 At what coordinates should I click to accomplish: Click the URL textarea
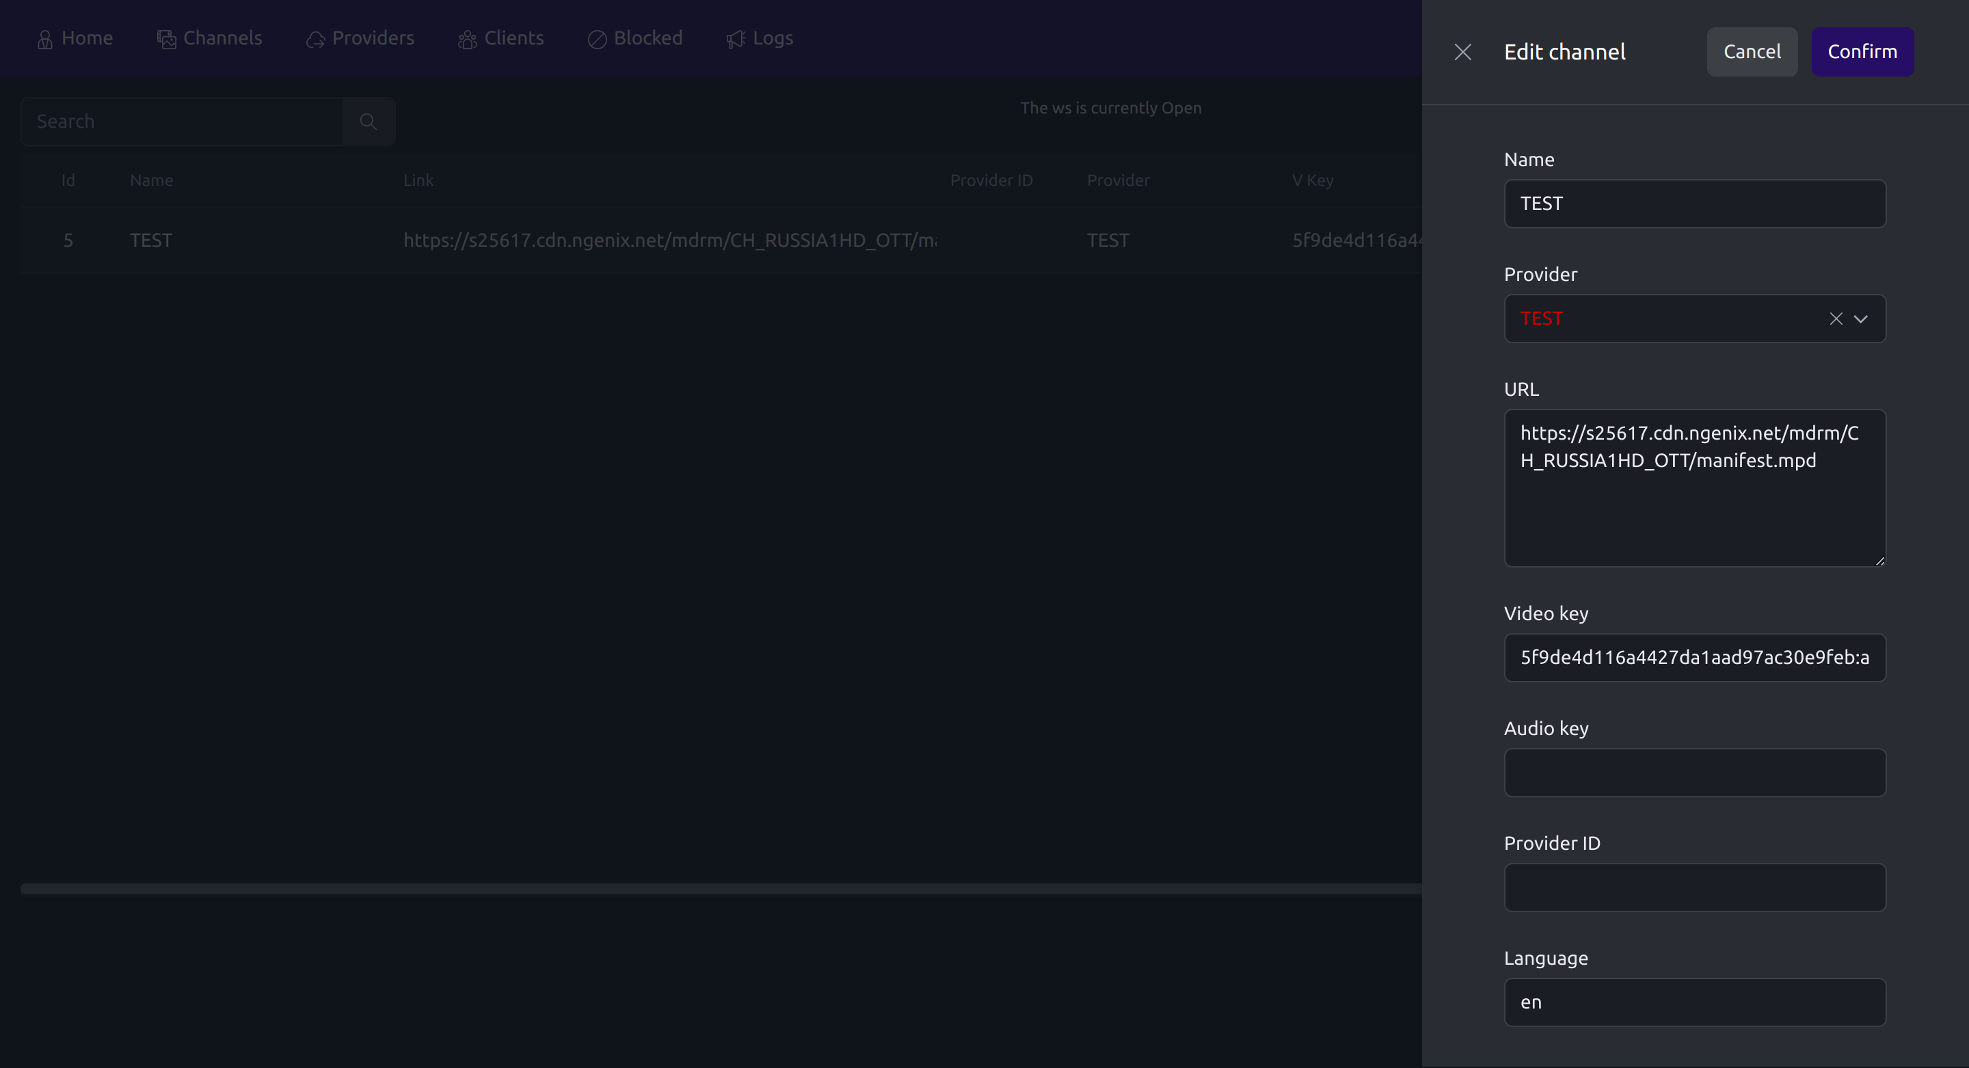pos(1695,488)
